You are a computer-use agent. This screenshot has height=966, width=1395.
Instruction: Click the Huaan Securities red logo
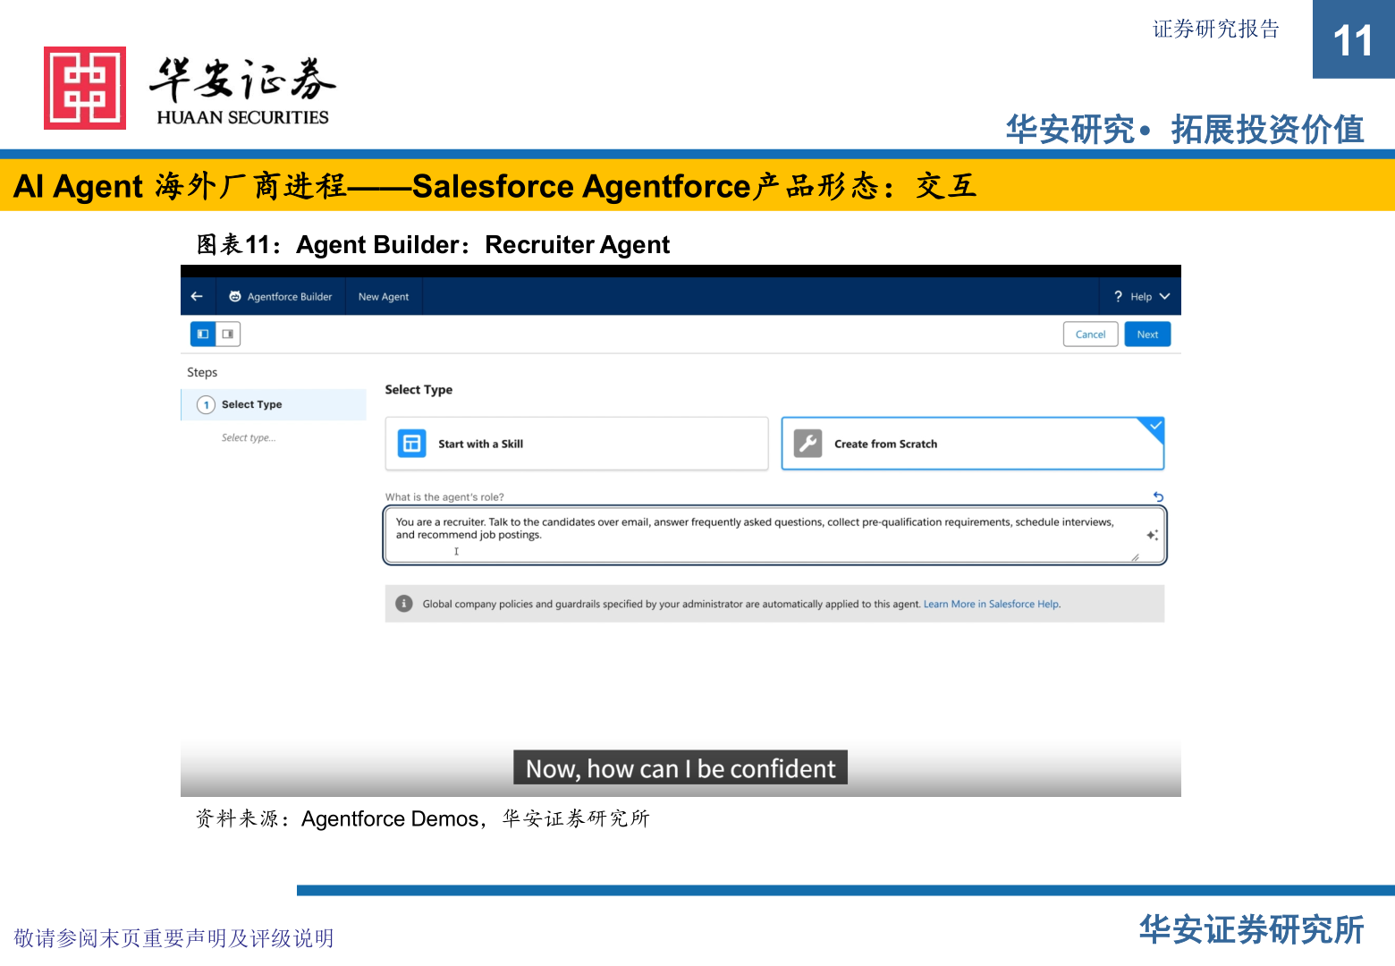pyautogui.click(x=85, y=88)
